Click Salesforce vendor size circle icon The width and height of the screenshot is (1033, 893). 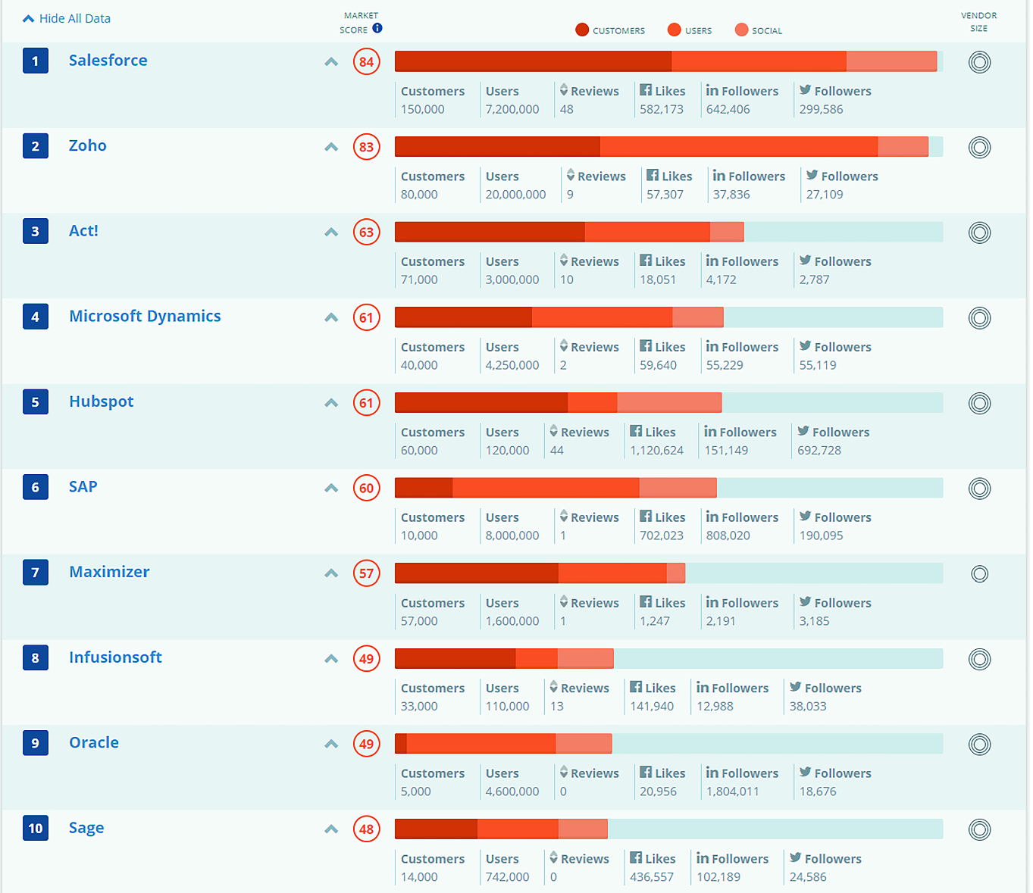[x=979, y=62]
